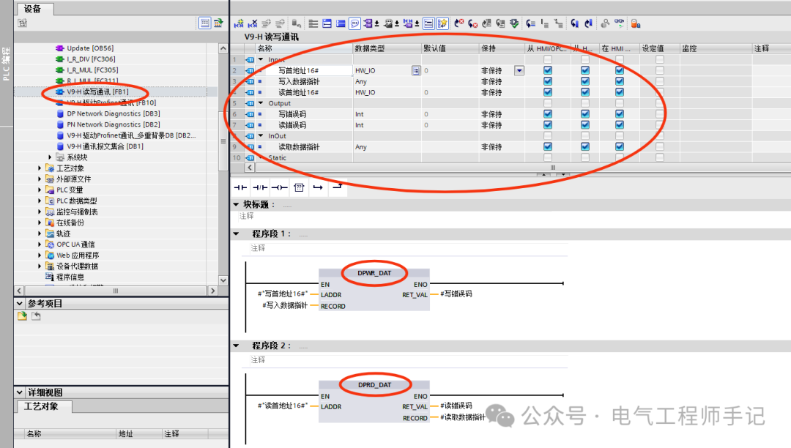791x448 pixels.
Task: Click the small icon below 设备 tab on left
Action: [x=22, y=23]
